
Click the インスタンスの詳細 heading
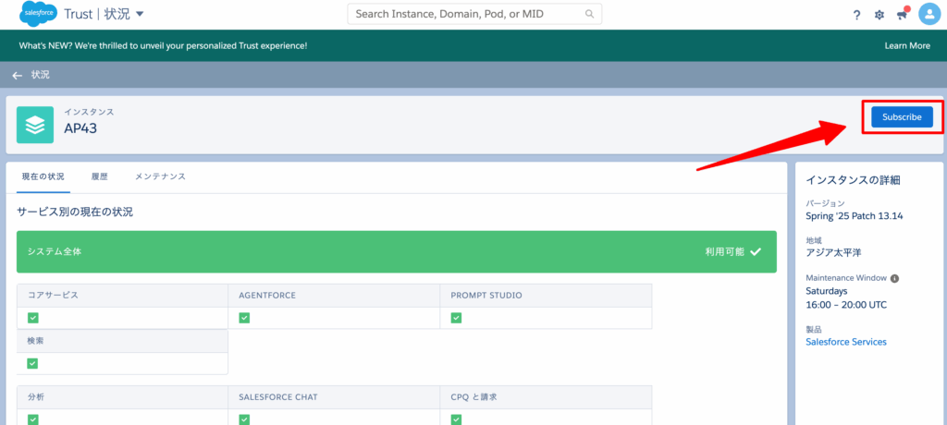[854, 180]
